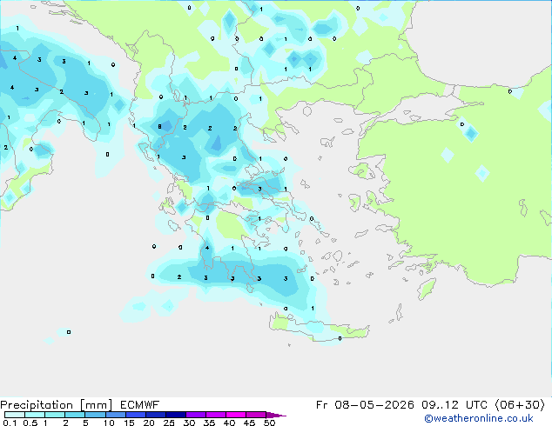Click the legend scale label '25'

[169, 423]
